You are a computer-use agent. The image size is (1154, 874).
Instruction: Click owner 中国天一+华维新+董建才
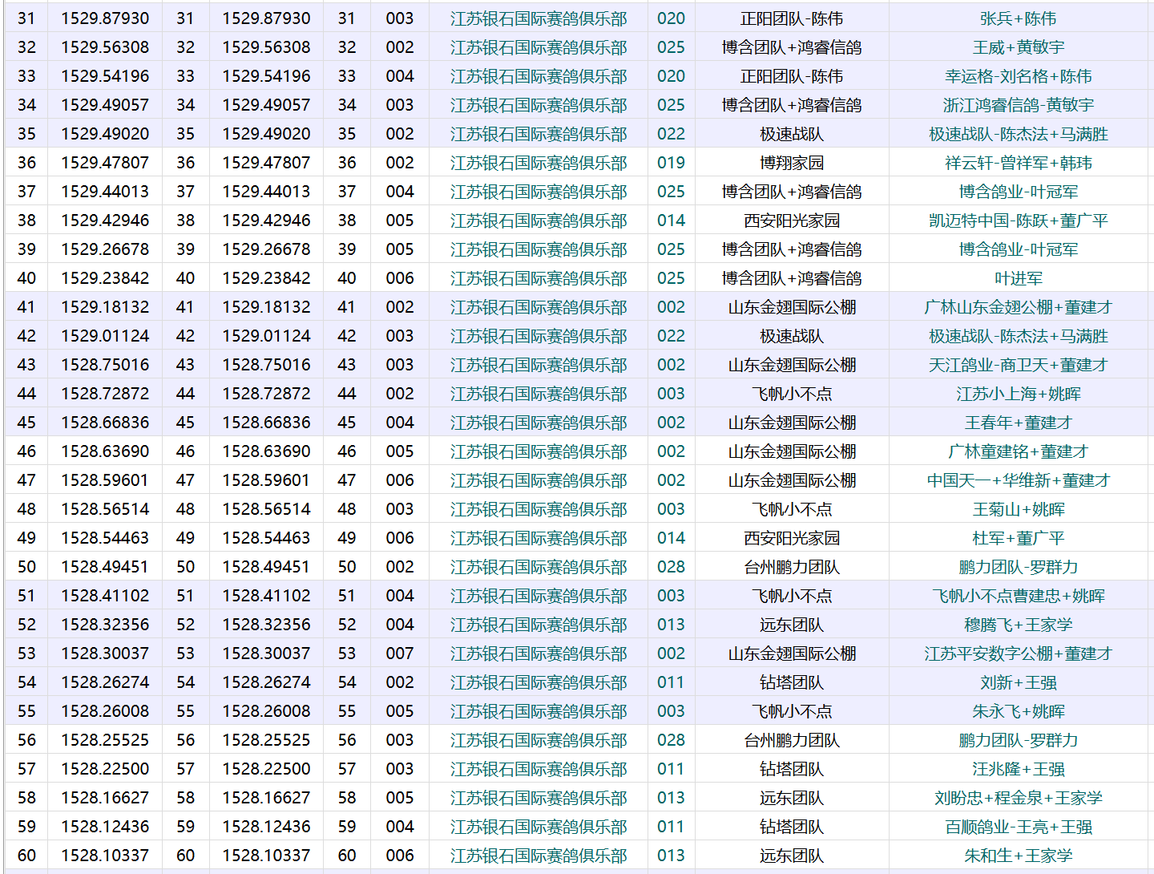(x=1018, y=480)
